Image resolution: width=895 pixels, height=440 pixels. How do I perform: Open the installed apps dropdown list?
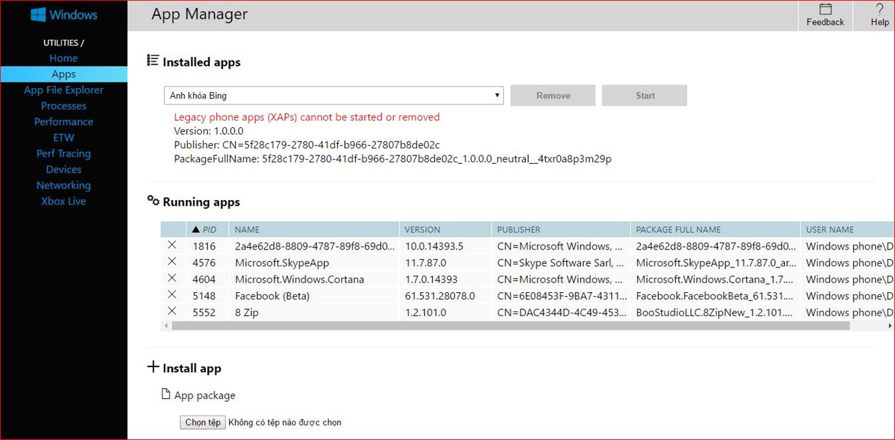(x=333, y=96)
